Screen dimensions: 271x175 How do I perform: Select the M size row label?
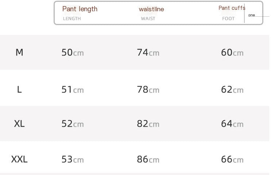point(19,53)
